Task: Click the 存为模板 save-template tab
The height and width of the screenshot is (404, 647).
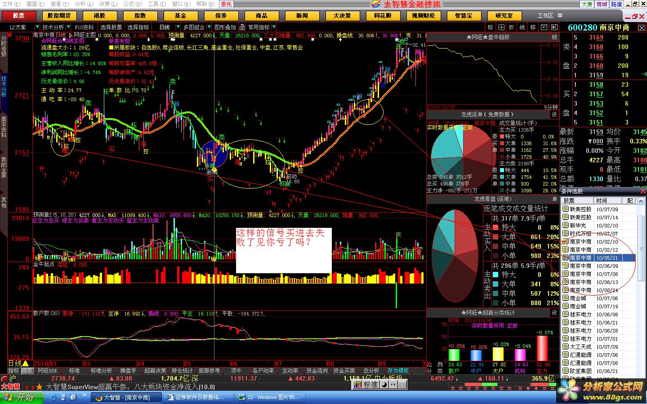Action: [x=398, y=371]
